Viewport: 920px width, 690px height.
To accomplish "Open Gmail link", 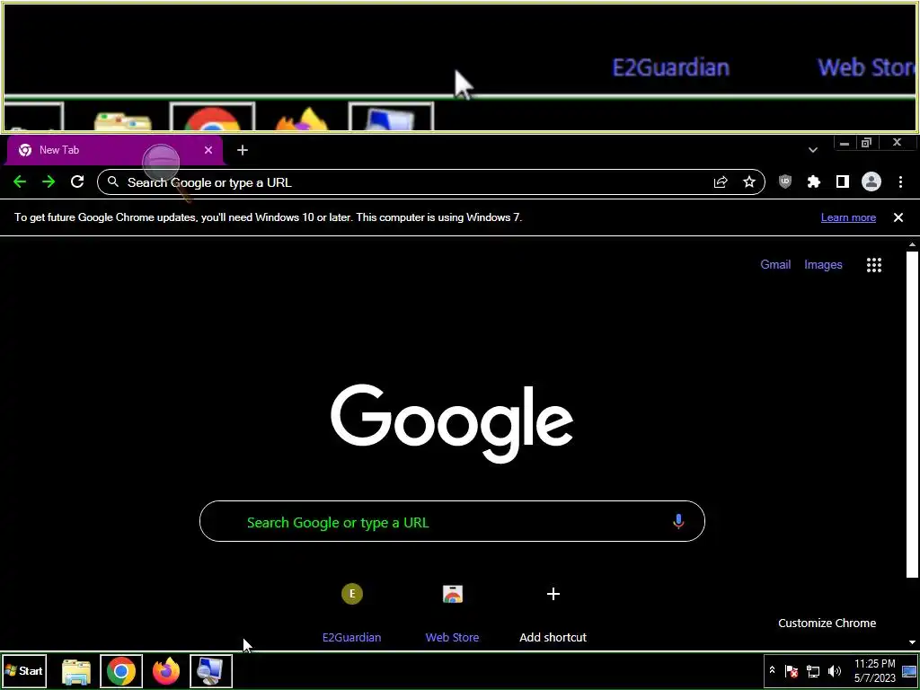I will pos(775,265).
